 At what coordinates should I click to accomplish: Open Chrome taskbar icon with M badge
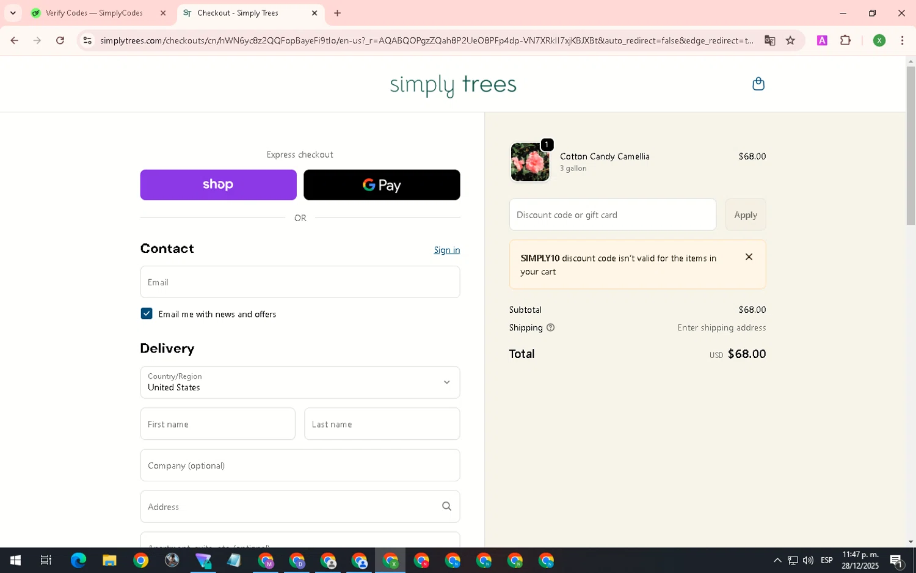pos(266,560)
